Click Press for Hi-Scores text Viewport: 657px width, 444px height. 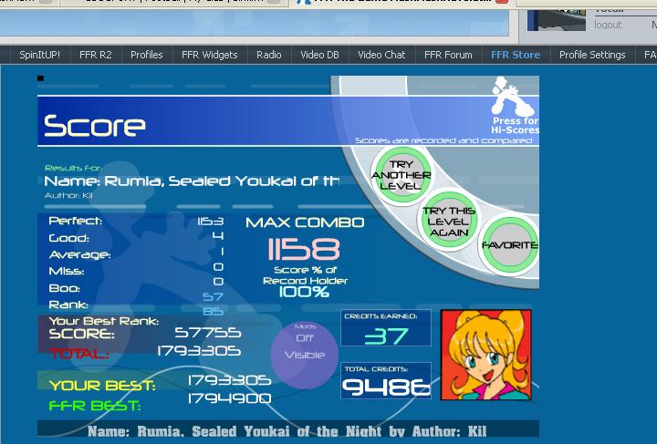[x=516, y=125]
